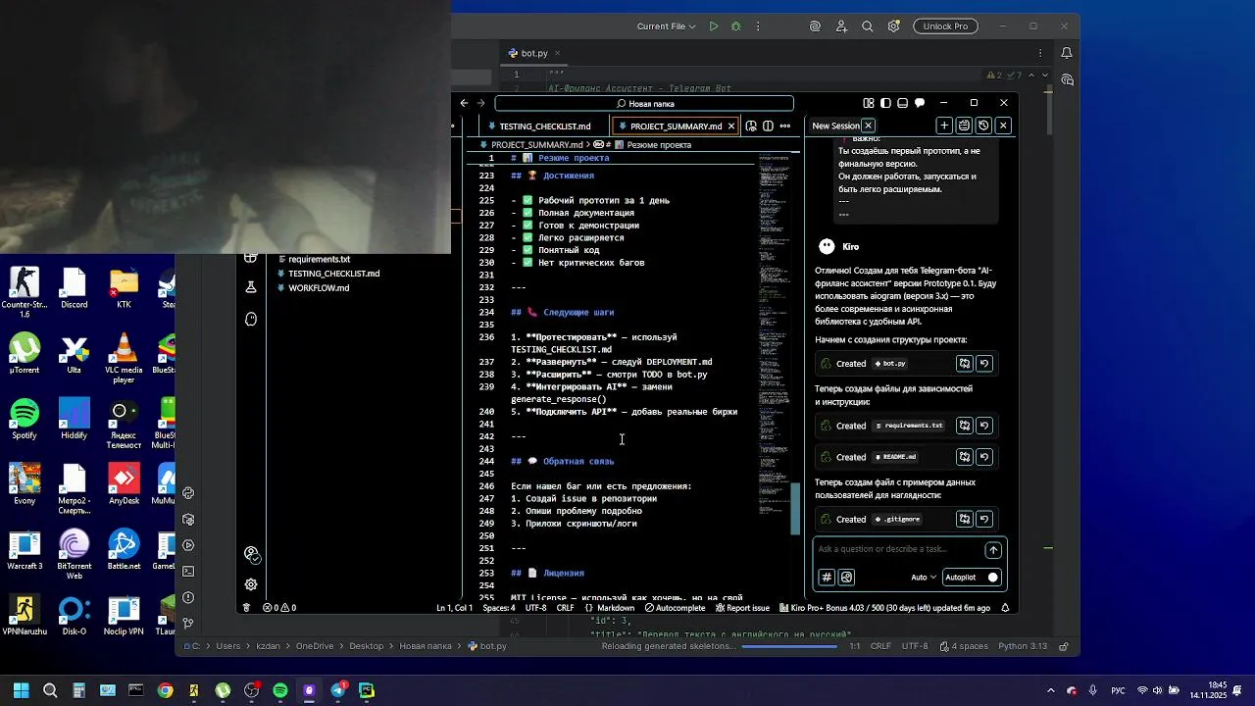Open WORKFLOW.md in explorer
The image size is (1255, 706).
(319, 288)
